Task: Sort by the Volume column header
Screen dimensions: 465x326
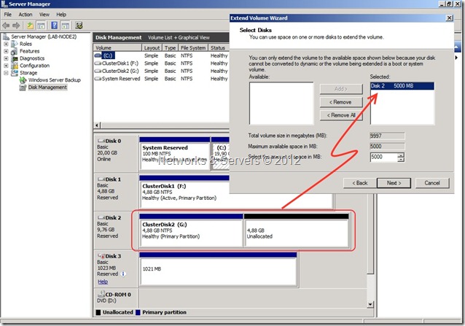Action: [x=117, y=47]
